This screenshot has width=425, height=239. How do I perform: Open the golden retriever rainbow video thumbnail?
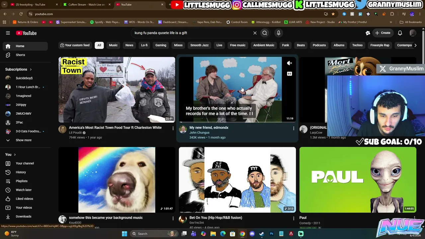[x=117, y=180]
